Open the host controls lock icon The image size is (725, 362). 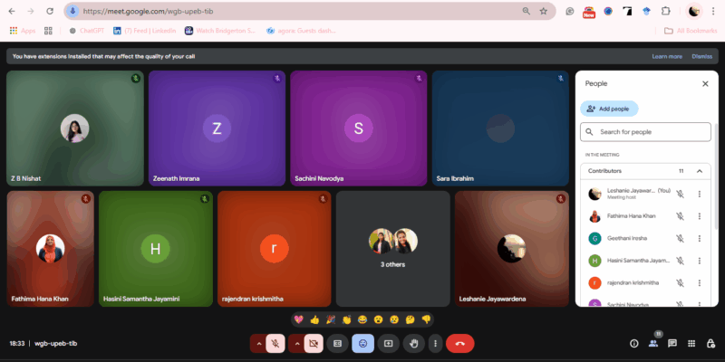pos(710,343)
